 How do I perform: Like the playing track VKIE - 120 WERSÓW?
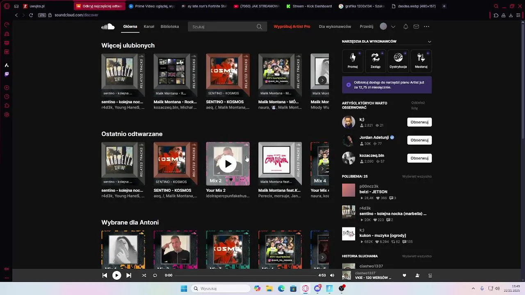click(404, 275)
